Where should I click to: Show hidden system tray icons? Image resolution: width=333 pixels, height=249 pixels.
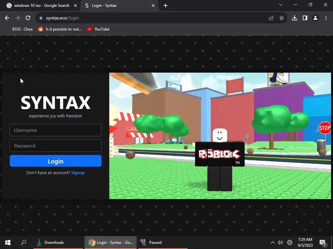[x=273, y=243]
